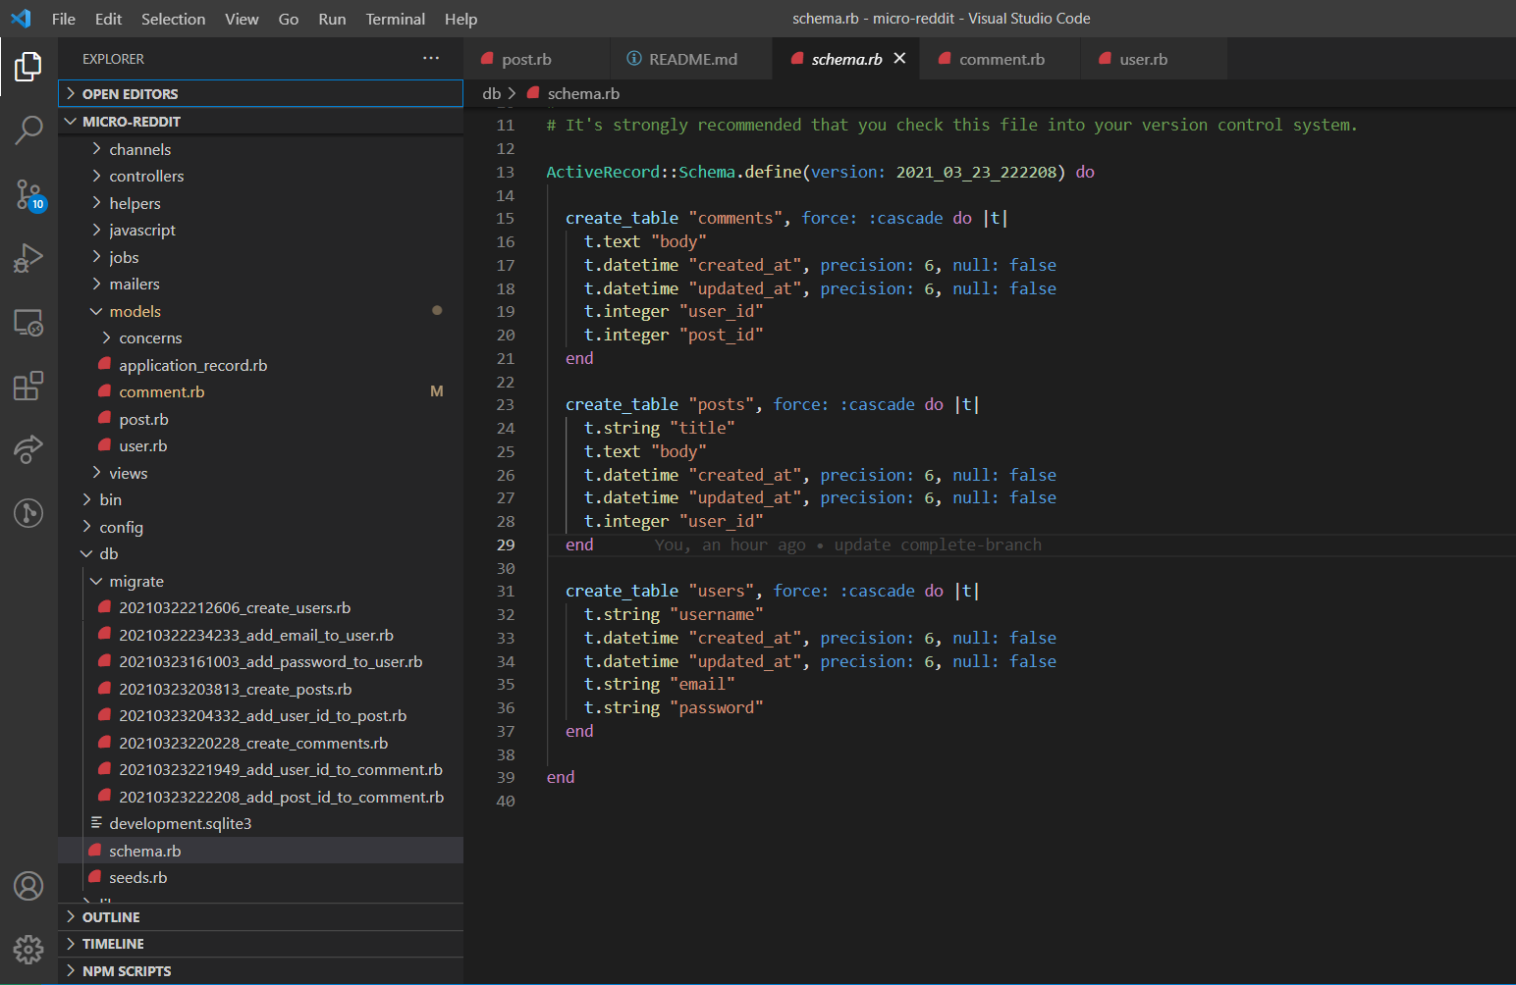1516x985 pixels.
Task: Click the schema.rb breadcrumb label
Action: 583,93
